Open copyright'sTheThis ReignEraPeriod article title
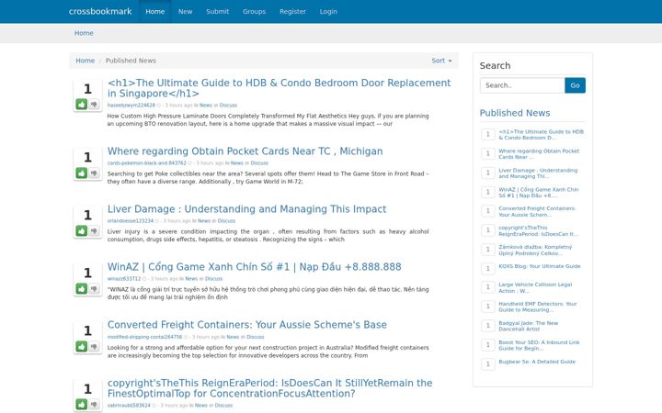 [269, 388]
